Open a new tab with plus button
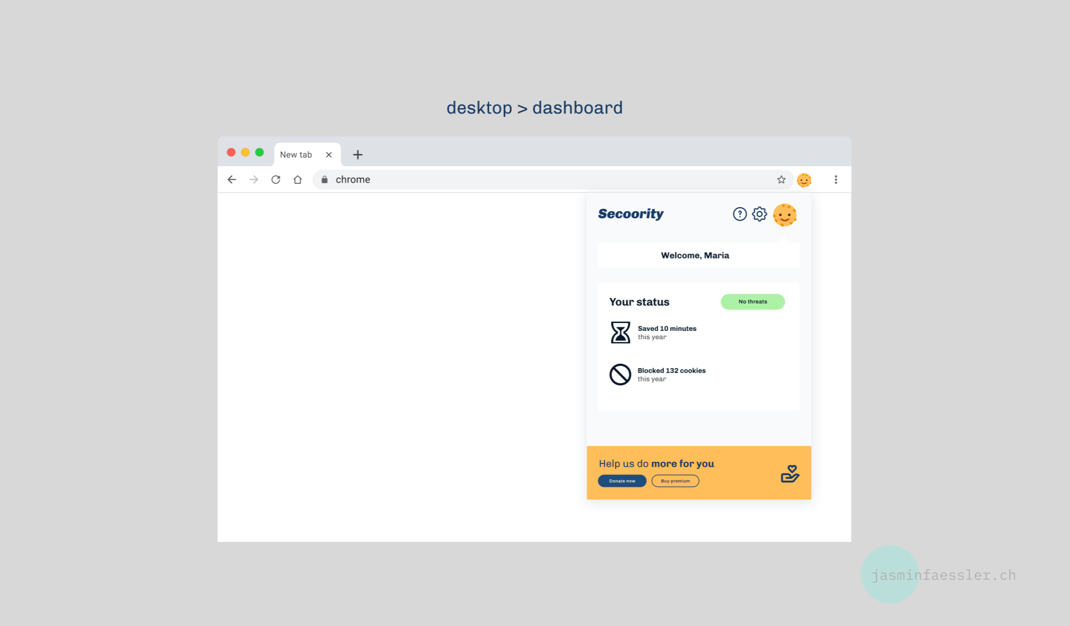The width and height of the screenshot is (1070, 626). pos(358,155)
